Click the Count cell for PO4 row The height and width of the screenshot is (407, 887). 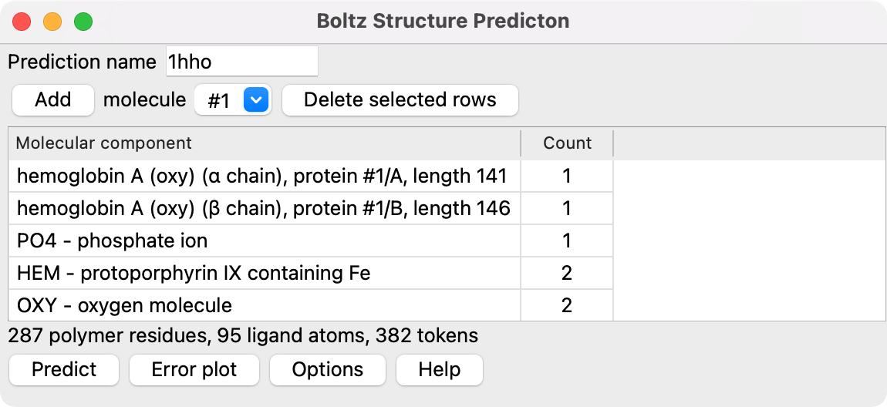[x=567, y=241]
